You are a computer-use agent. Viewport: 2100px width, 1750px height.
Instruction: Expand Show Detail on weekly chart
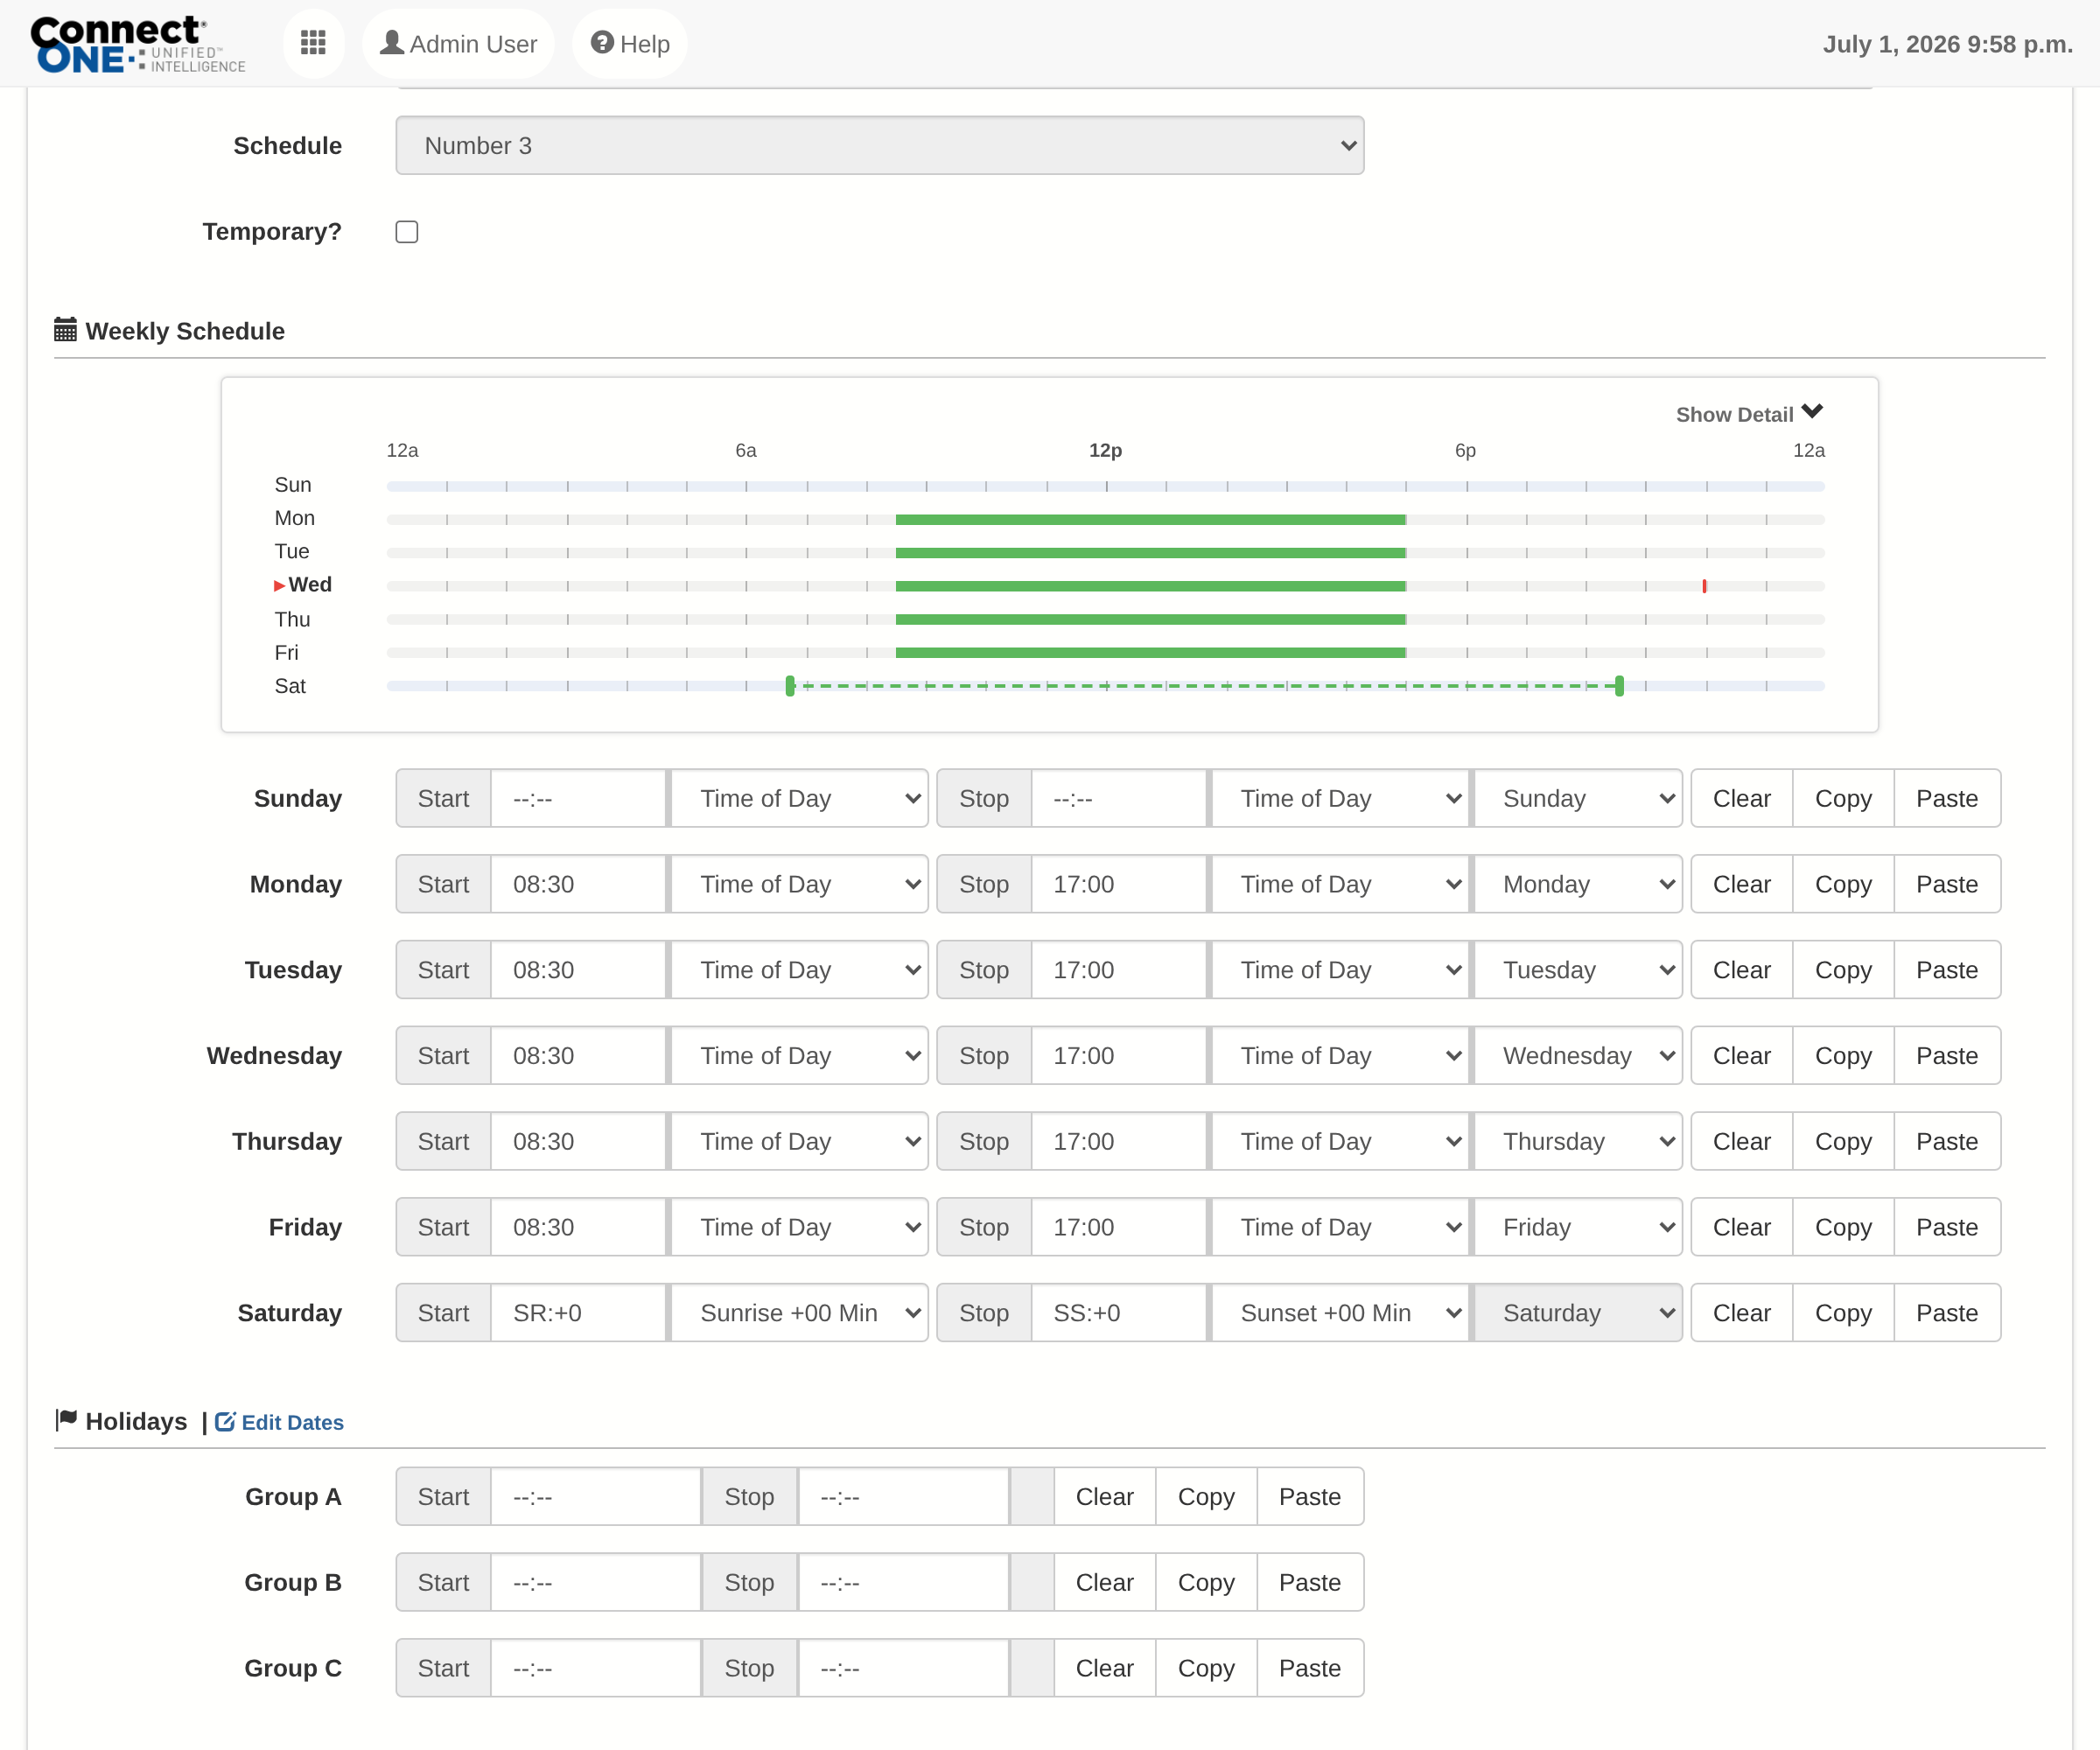coord(1749,414)
